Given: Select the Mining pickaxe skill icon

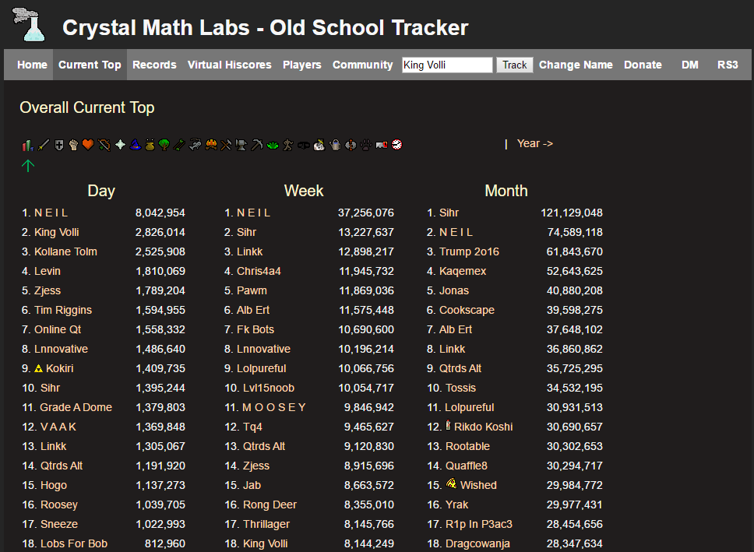Looking at the screenshot, I should point(257,145).
